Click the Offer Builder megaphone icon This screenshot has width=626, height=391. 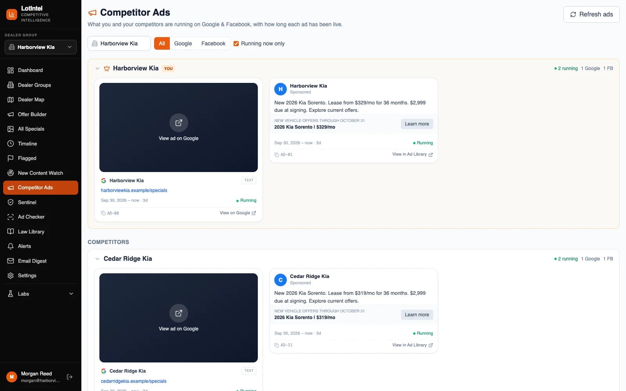(11, 114)
